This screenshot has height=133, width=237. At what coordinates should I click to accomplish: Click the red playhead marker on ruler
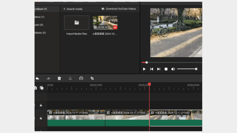pos(149,84)
